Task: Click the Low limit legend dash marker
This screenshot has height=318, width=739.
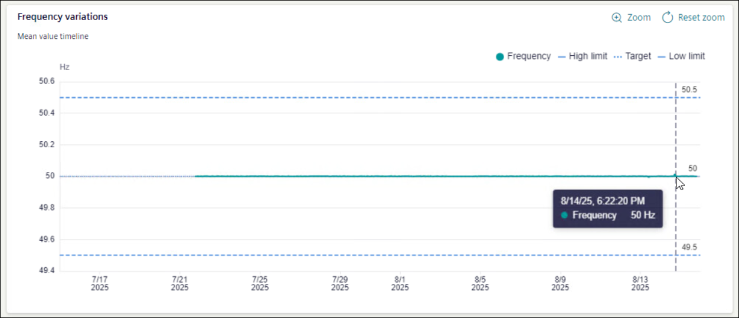Action: coord(662,57)
